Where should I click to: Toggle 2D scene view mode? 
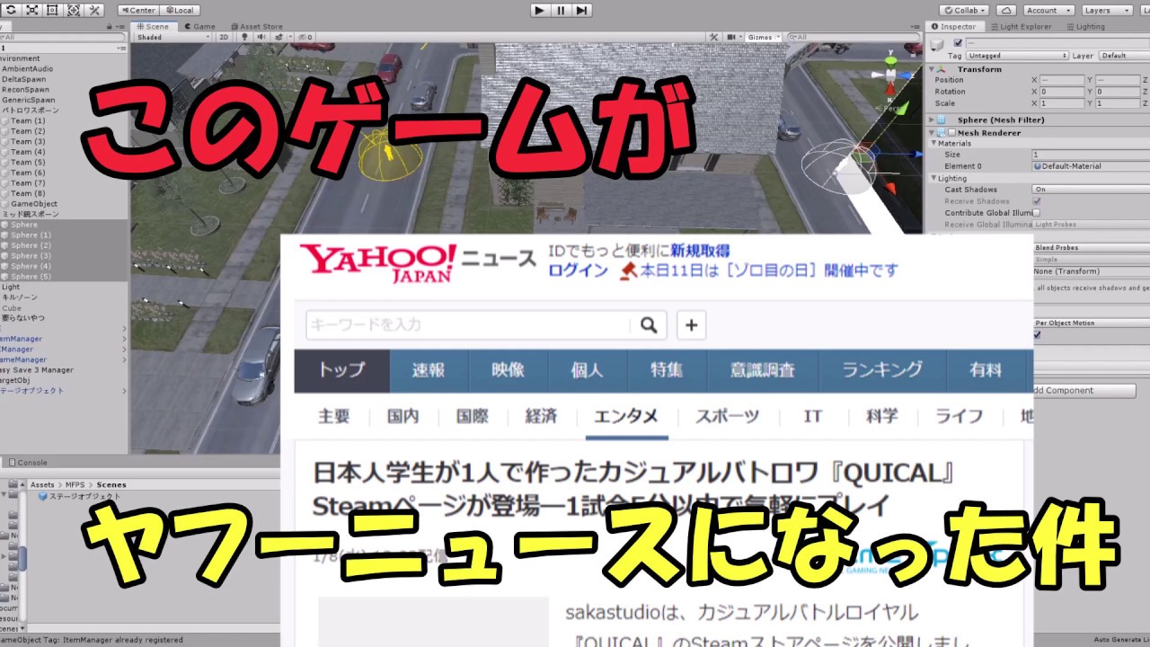(224, 37)
